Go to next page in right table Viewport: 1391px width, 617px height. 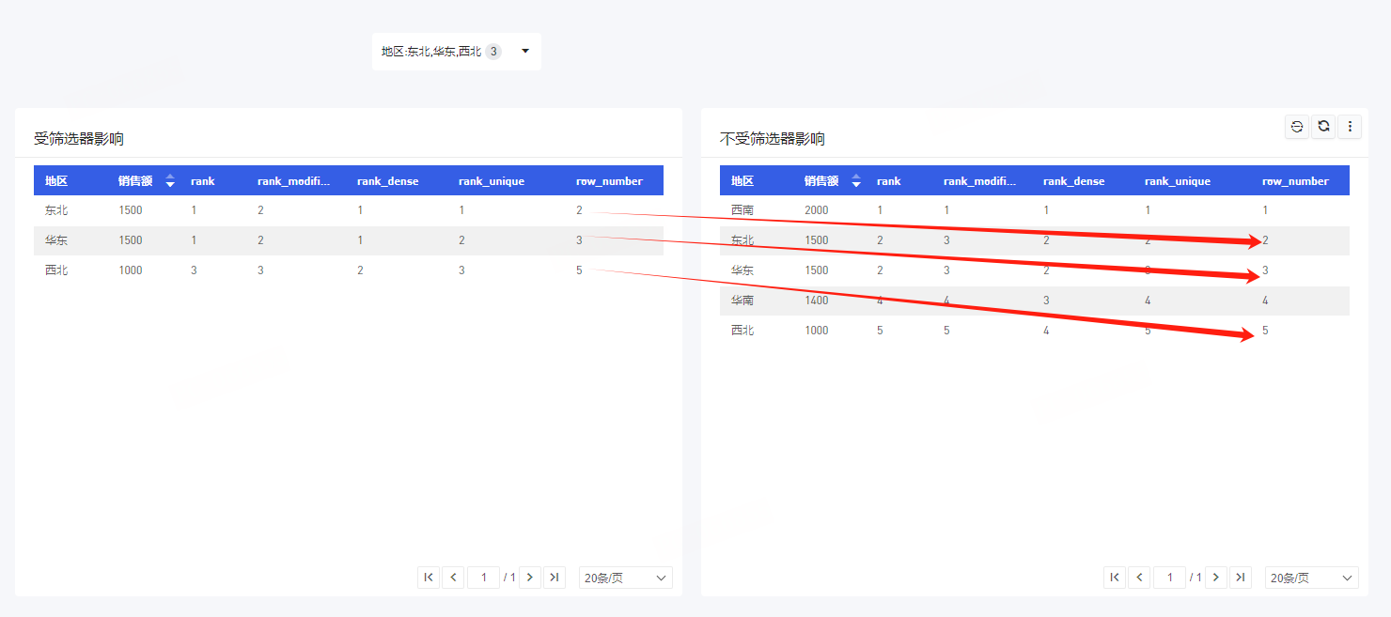click(1216, 578)
